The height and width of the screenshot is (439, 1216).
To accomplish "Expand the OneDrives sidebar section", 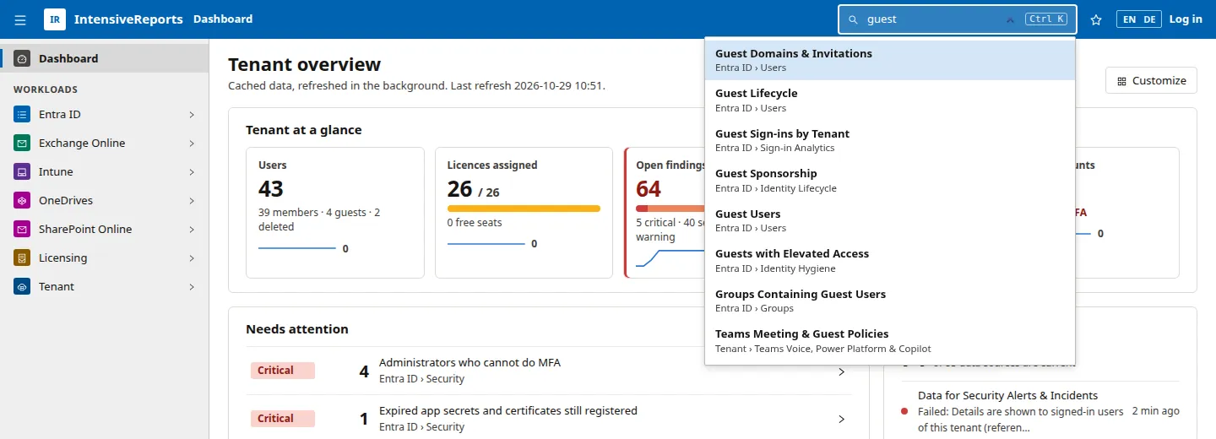I will coord(192,201).
